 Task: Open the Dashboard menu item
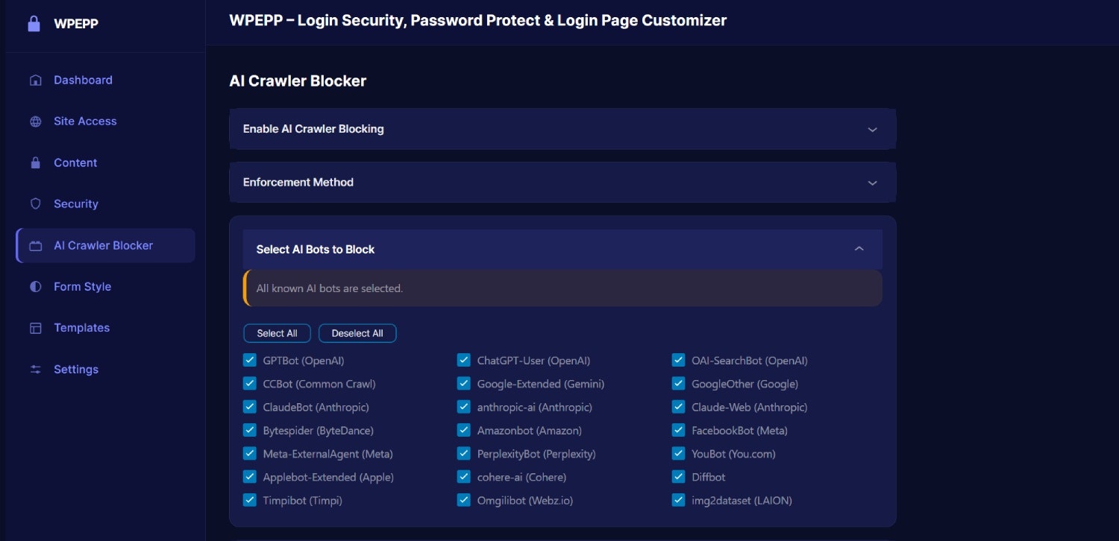(105, 80)
